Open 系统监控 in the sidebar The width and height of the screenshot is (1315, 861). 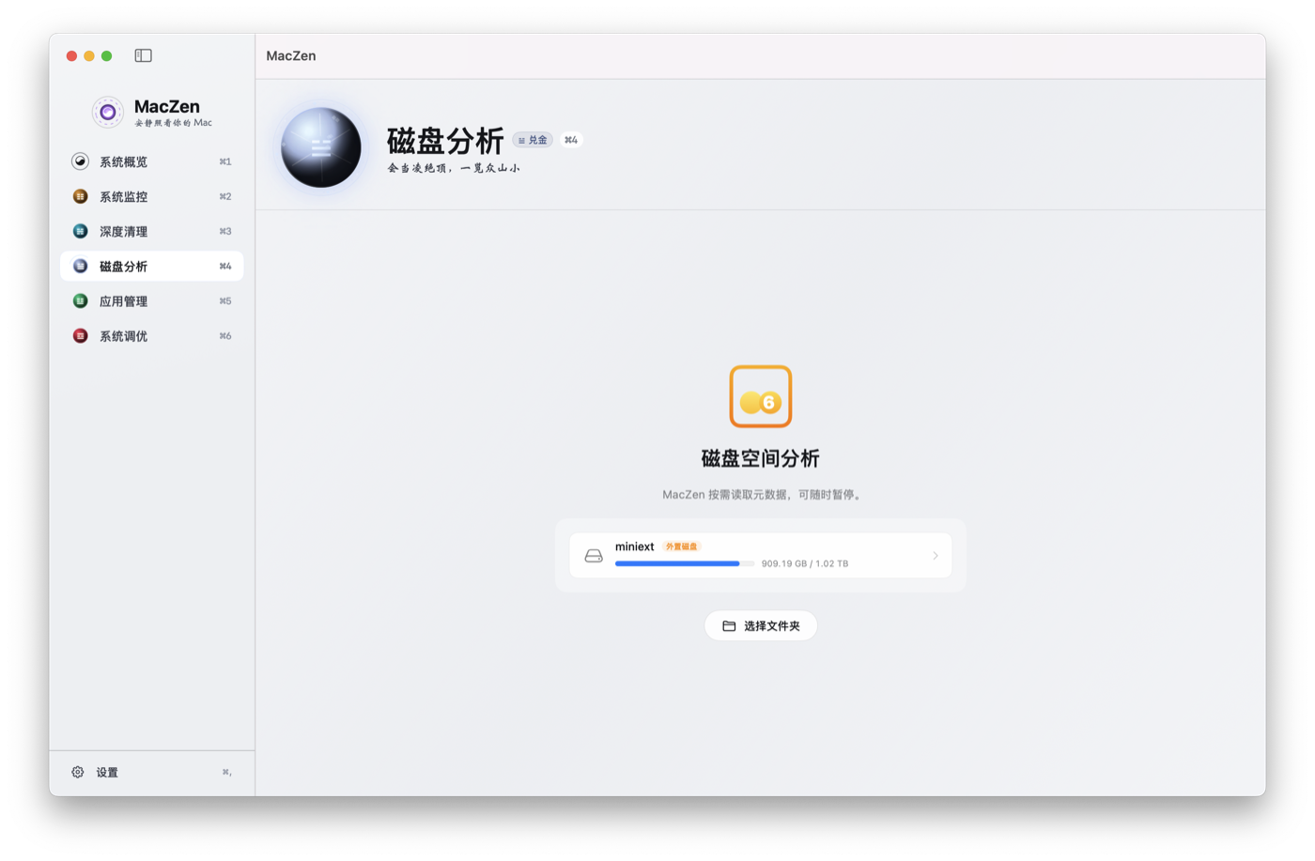152,196
